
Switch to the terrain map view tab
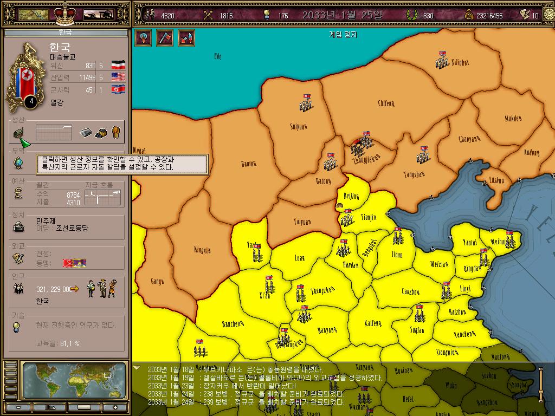point(33,15)
